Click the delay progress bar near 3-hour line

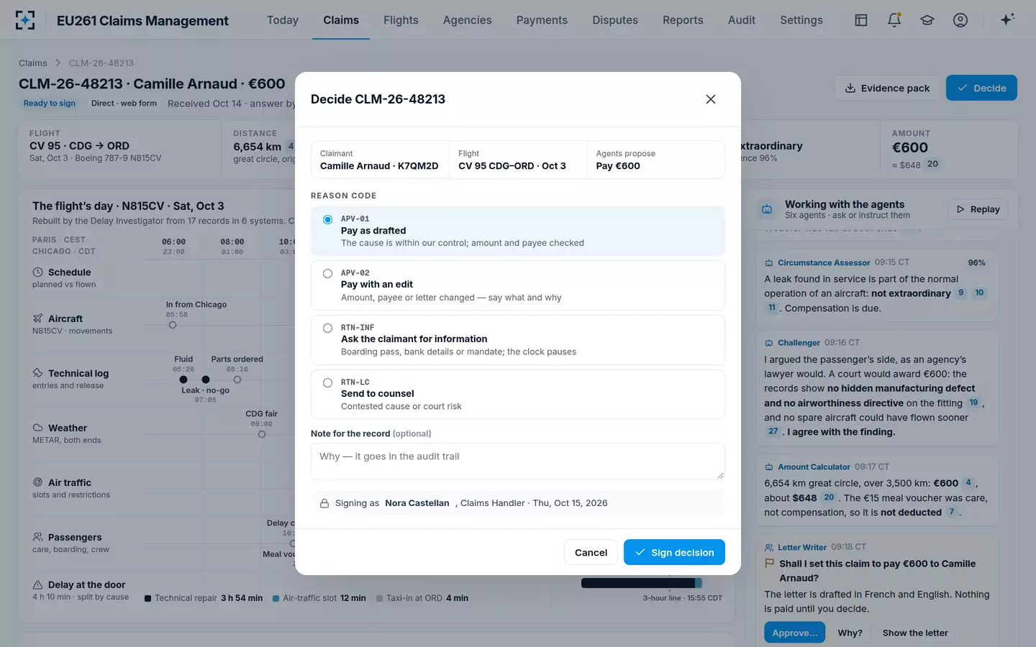[641, 583]
